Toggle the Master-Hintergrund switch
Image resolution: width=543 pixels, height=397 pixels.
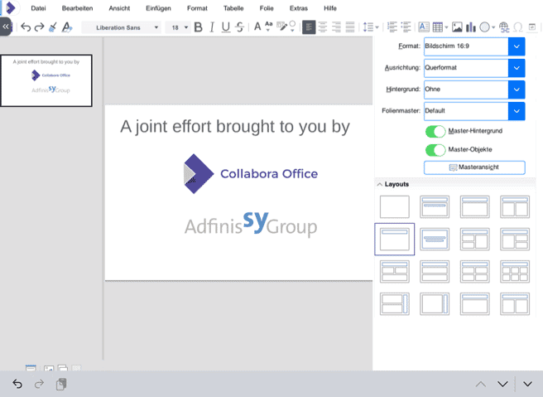coord(435,132)
